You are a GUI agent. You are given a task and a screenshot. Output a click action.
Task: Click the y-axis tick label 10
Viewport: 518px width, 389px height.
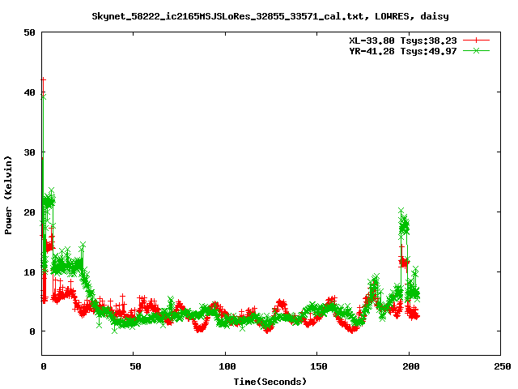pyautogui.click(x=29, y=272)
